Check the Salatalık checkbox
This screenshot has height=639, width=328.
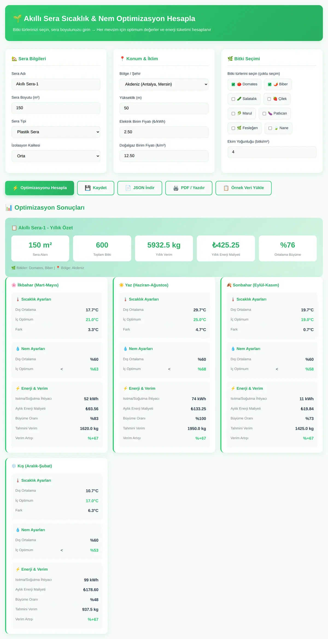click(233, 99)
